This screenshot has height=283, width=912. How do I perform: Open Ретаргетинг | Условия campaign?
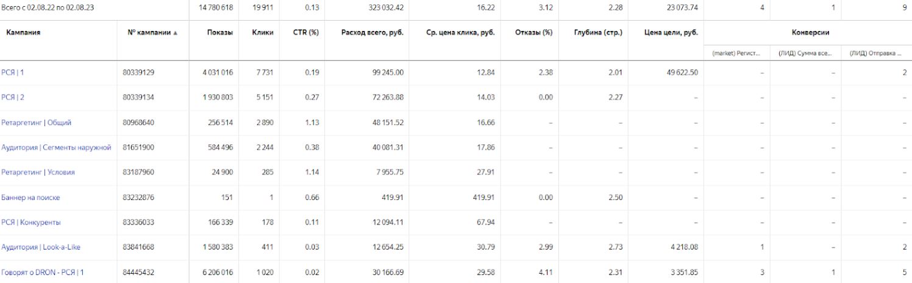(x=38, y=173)
